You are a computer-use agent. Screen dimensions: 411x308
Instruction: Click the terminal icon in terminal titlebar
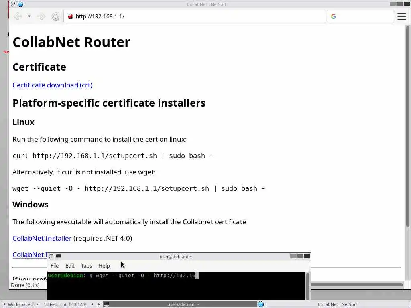click(x=58, y=256)
